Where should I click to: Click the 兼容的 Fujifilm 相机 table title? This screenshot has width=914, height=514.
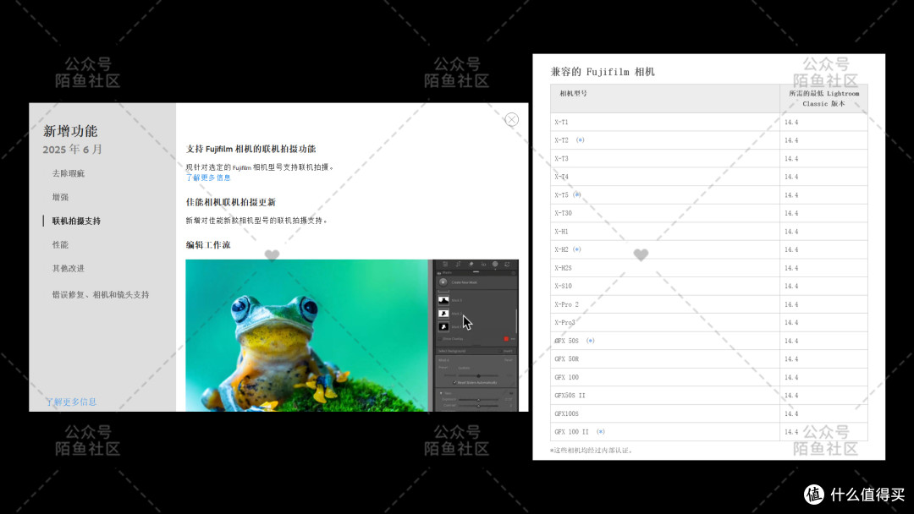point(603,72)
